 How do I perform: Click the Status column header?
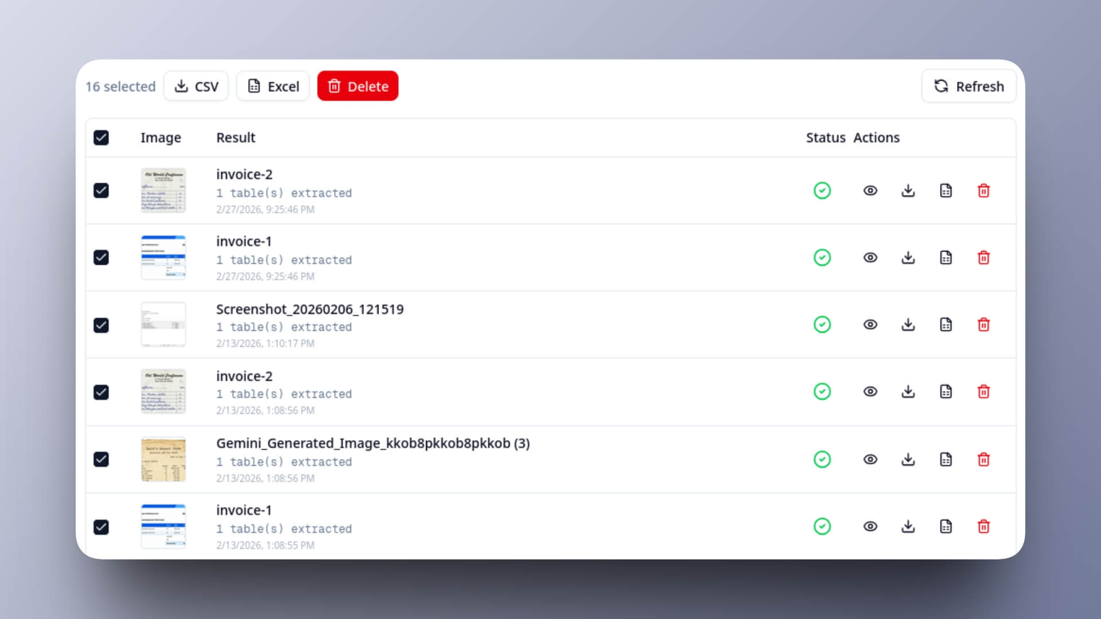tap(826, 138)
